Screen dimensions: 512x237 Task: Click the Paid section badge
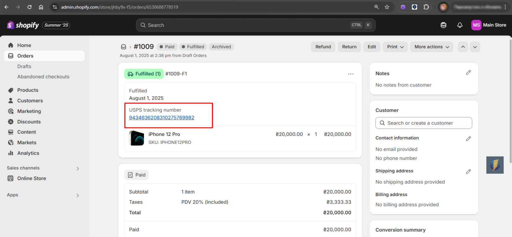[x=137, y=175]
